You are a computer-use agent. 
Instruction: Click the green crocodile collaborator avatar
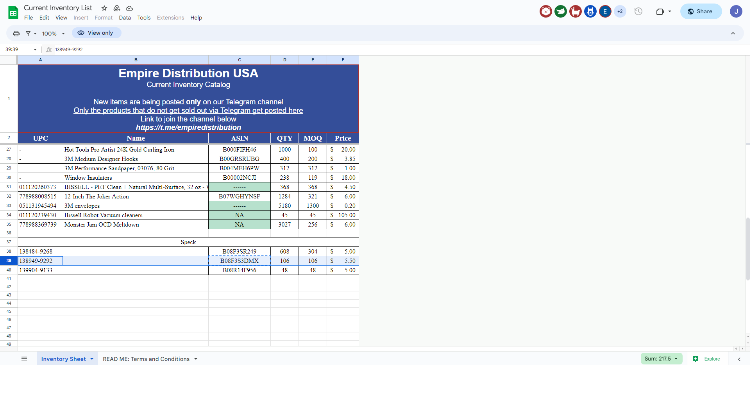point(561,11)
